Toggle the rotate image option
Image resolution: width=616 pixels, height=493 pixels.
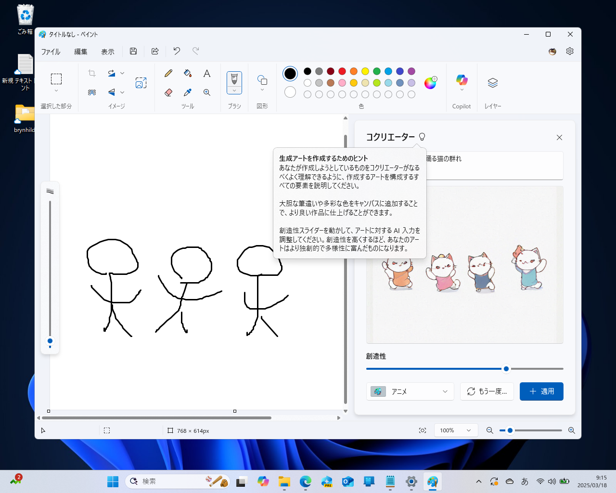(112, 73)
